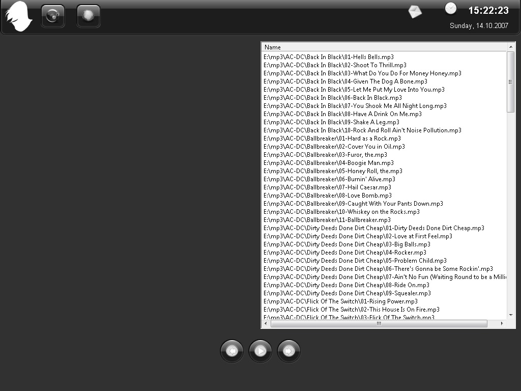Click the playlist scroll up arrow

[x=511, y=47]
